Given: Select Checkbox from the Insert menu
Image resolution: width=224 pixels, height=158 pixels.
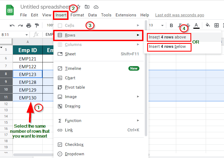Looking at the screenshot, I should 99,145.
